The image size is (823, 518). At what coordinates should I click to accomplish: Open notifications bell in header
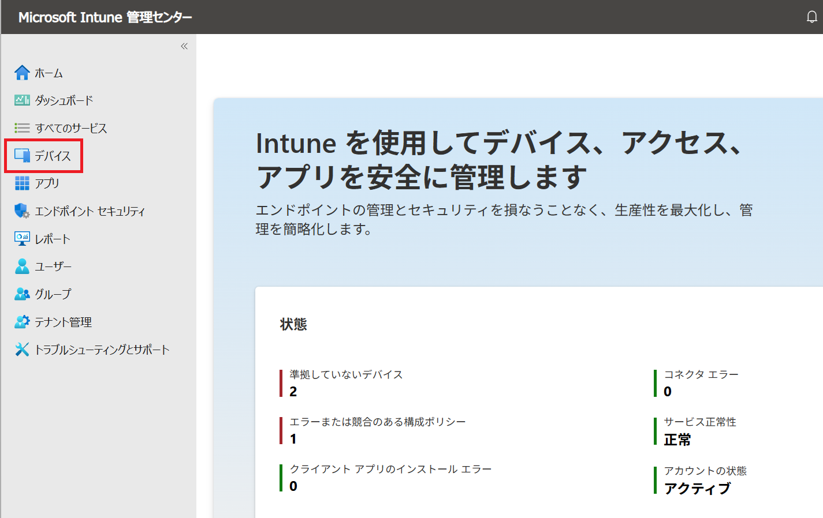812,17
